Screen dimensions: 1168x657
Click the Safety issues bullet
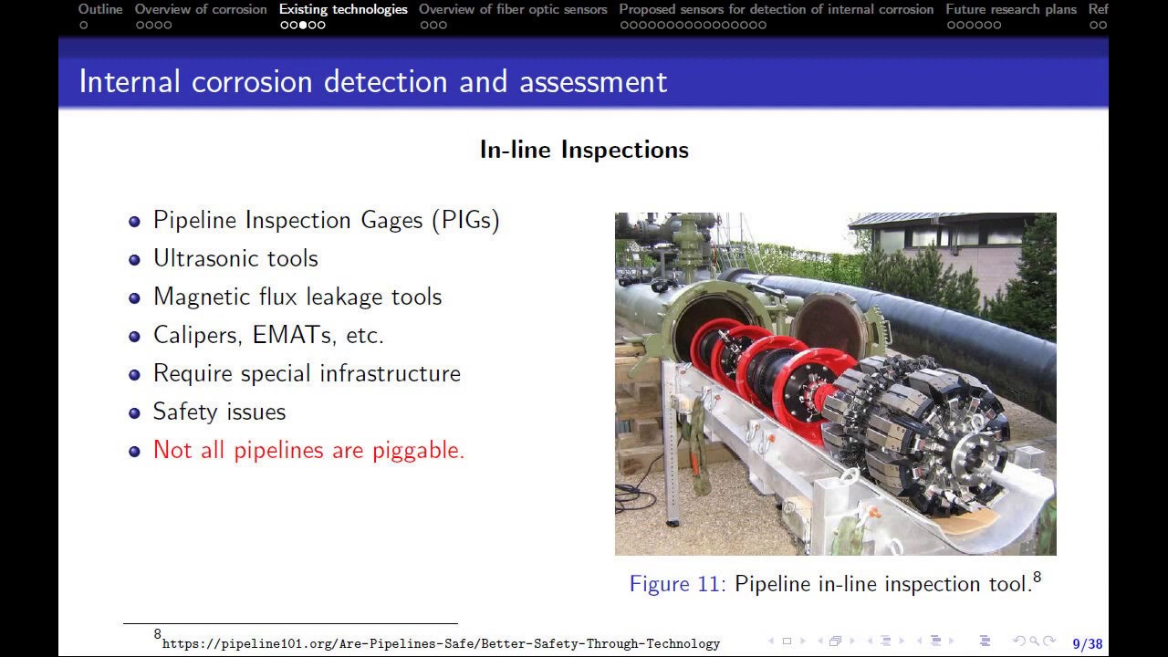click(x=219, y=412)
